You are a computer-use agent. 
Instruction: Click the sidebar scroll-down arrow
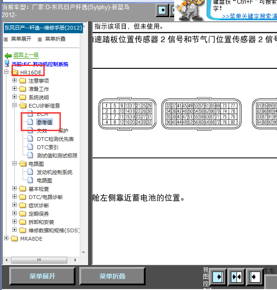coord(83,253)
